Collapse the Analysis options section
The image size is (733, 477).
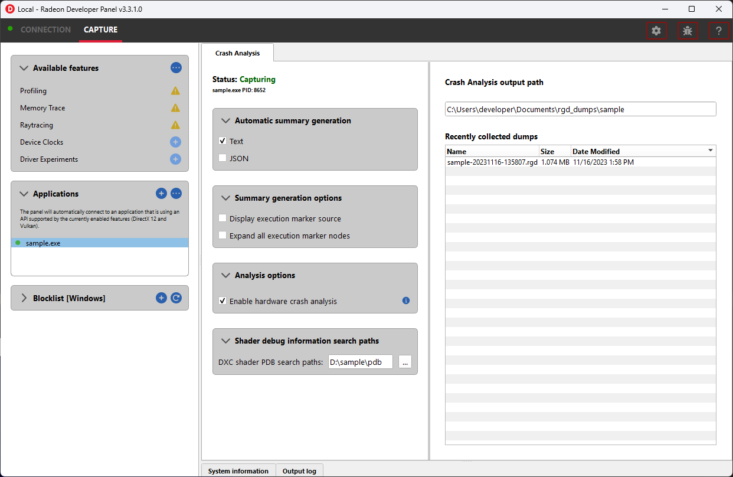(225, 275)
